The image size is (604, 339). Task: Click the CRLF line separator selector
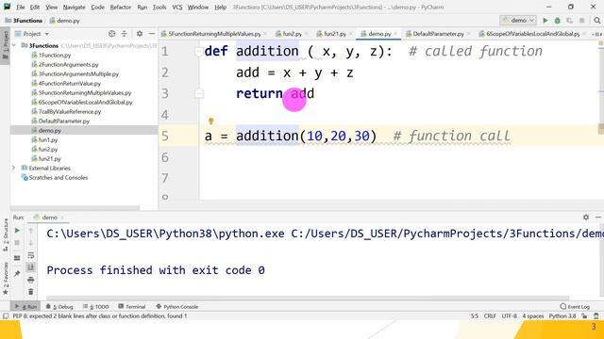point(490,316)
